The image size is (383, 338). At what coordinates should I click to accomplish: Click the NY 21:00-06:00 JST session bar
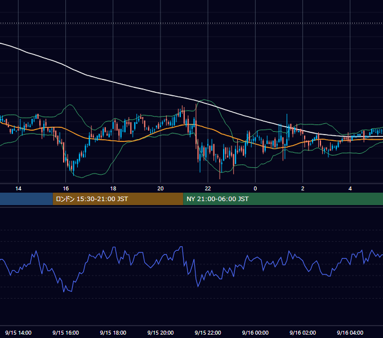pos(283,199)
